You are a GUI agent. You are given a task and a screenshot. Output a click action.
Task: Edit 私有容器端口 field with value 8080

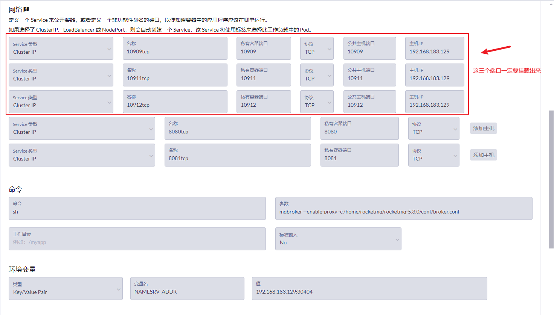click(360, 128)
